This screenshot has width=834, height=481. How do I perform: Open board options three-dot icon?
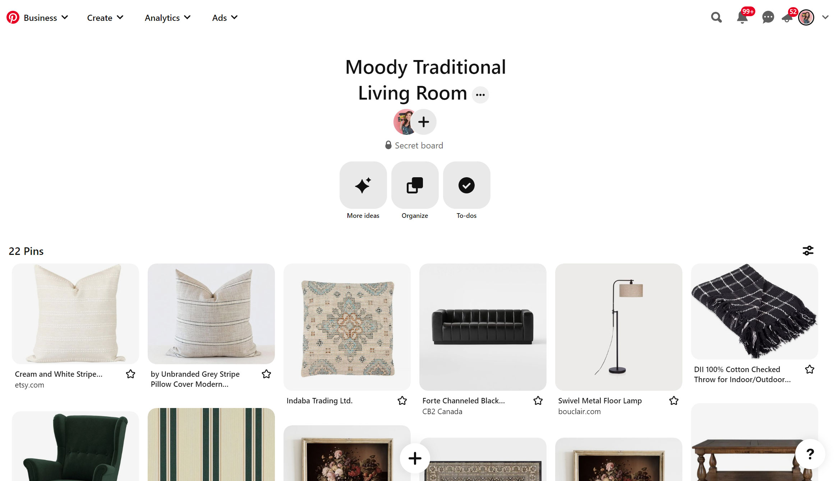pos(480,95)
